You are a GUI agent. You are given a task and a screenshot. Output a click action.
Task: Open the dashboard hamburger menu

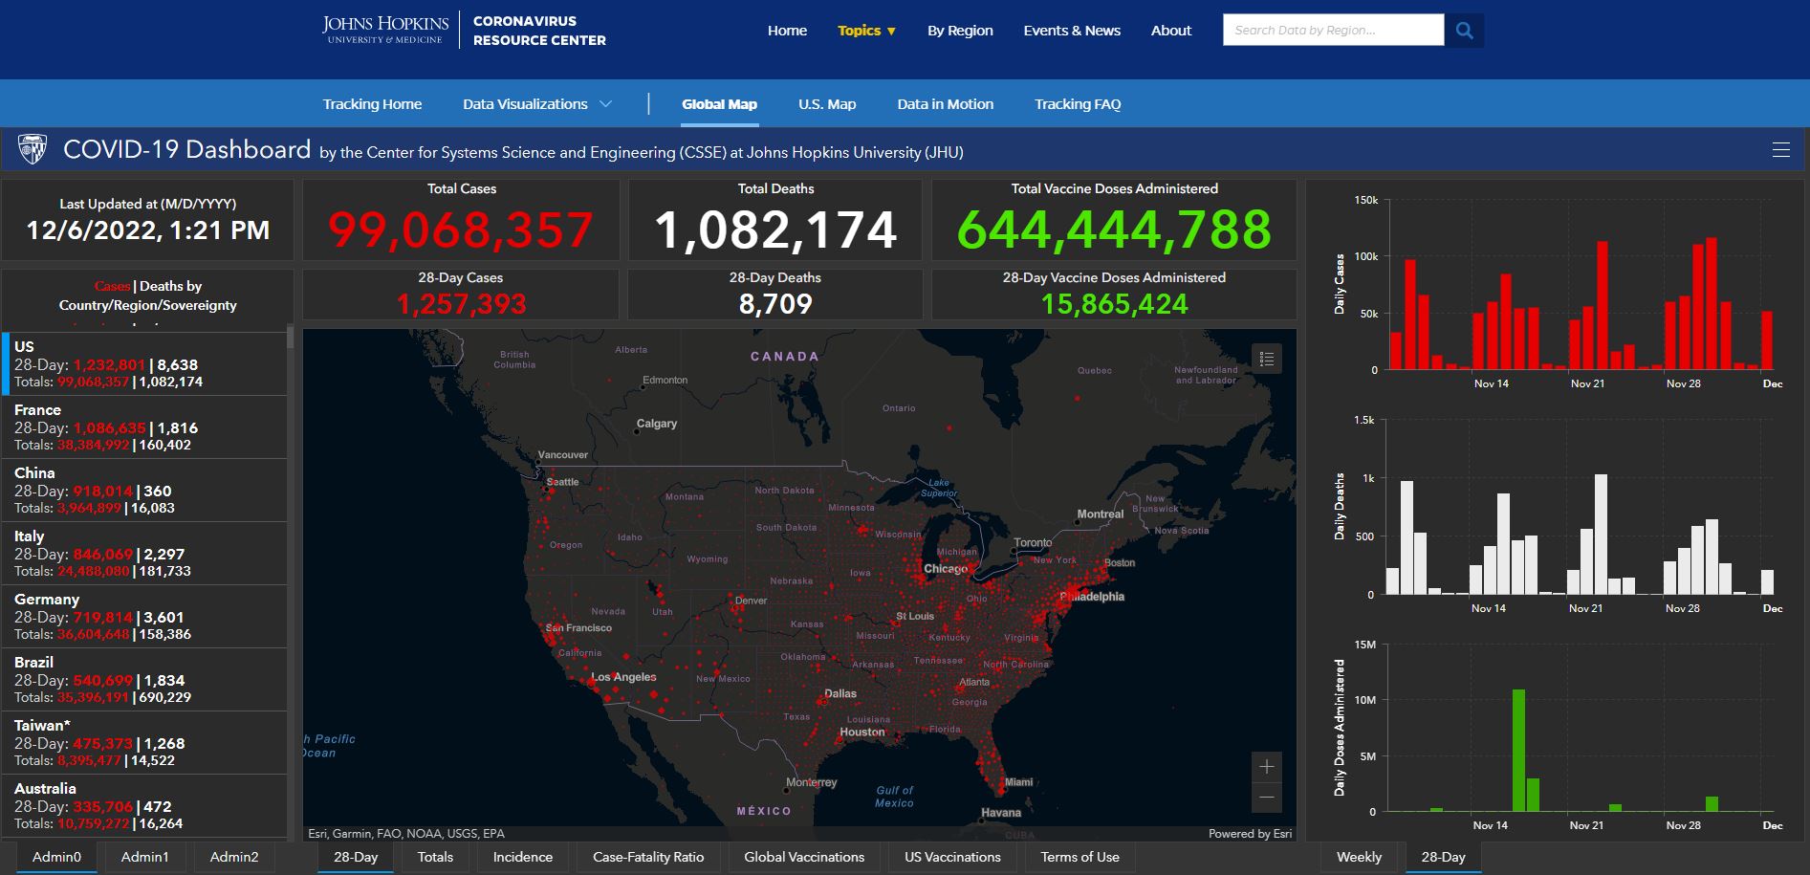click(x=1780, y=150)
